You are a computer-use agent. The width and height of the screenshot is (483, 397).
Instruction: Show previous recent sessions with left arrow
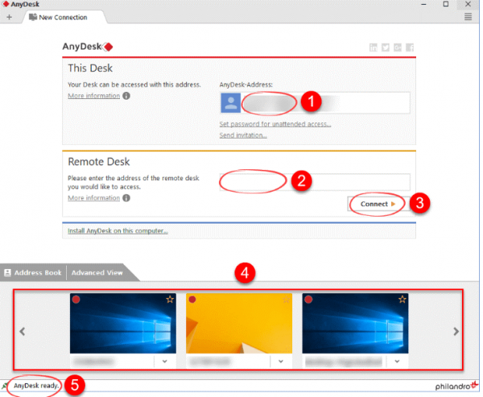23,332
